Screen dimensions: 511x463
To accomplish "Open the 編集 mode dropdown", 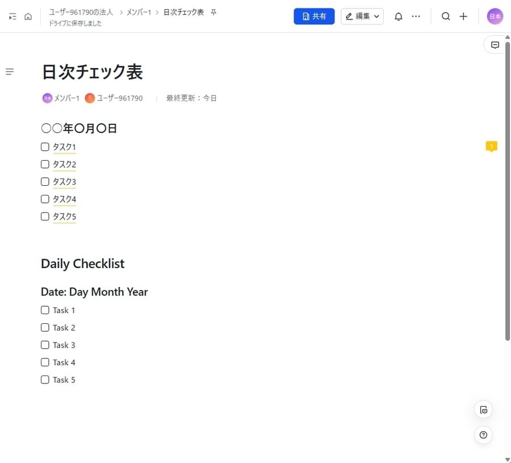I will (362, 16).
